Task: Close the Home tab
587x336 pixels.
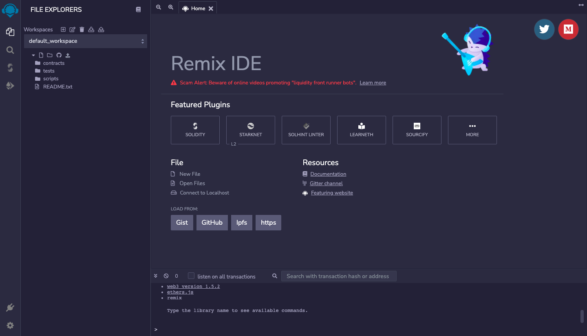Action: click(x=211, y=8)
